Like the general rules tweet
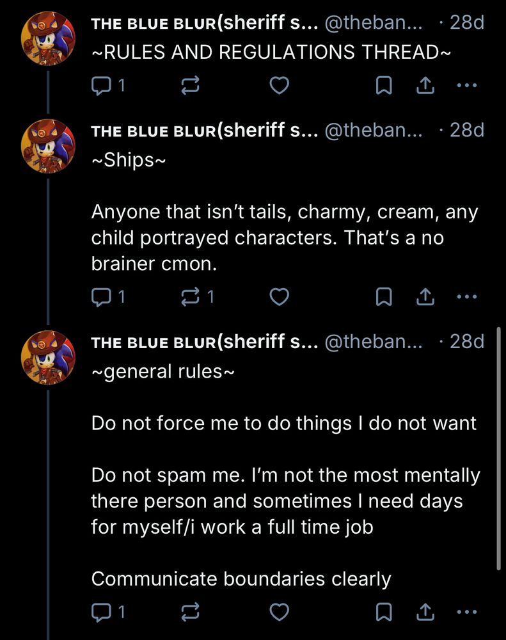 277,612
